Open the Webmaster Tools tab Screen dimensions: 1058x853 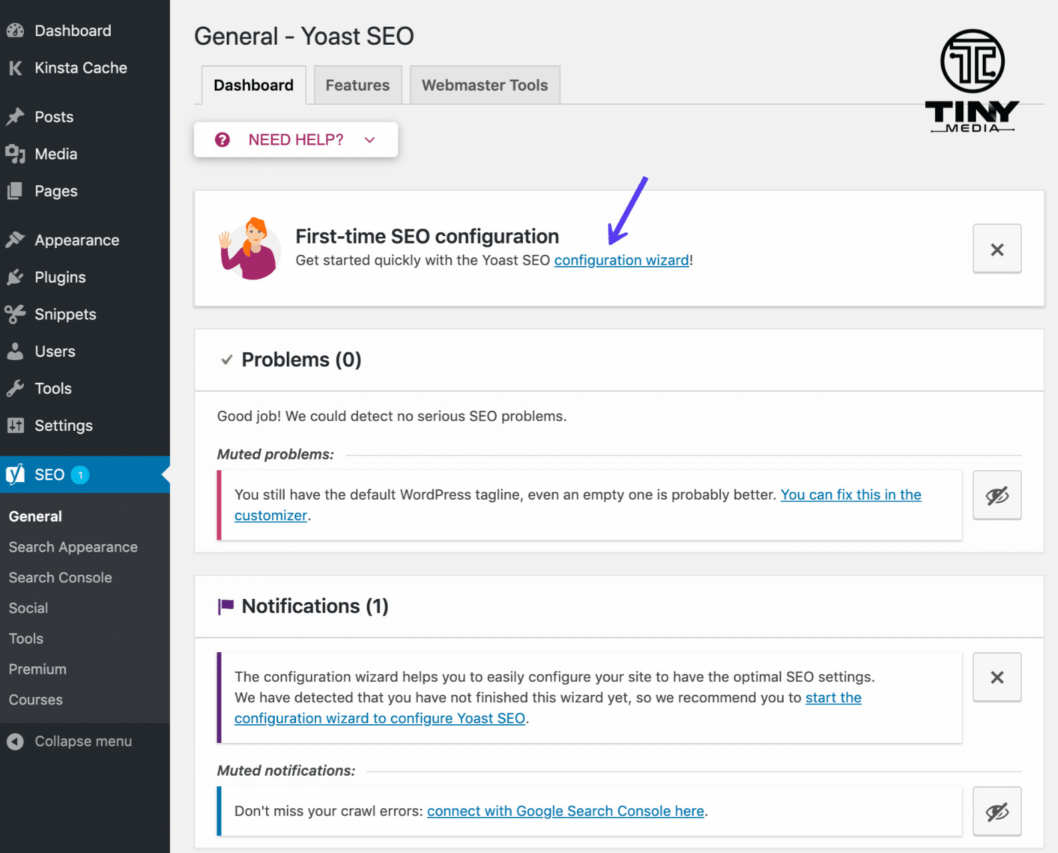point(484,85)
